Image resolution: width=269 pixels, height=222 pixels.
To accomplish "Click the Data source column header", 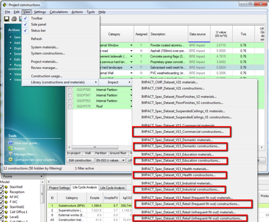I will coord(199,34).
